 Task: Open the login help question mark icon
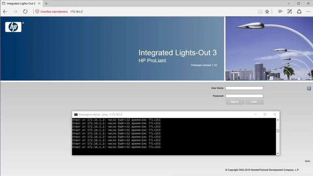coord(309,88)
